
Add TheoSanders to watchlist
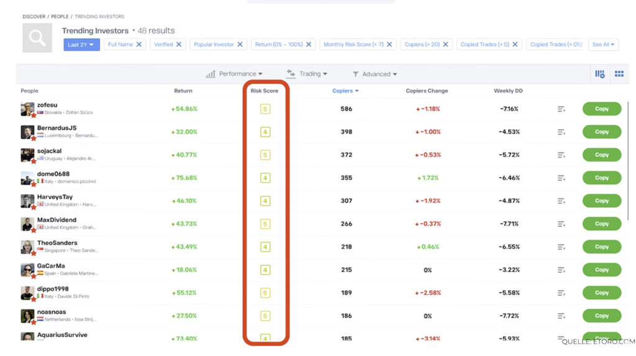[x=561, y=247]
